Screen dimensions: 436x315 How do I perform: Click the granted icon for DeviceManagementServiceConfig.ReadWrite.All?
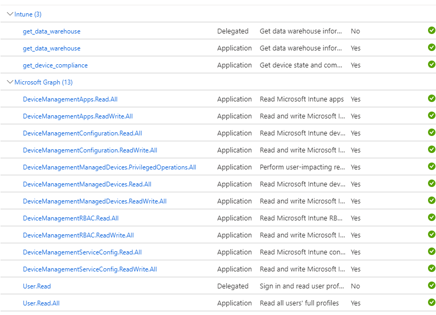432,269
